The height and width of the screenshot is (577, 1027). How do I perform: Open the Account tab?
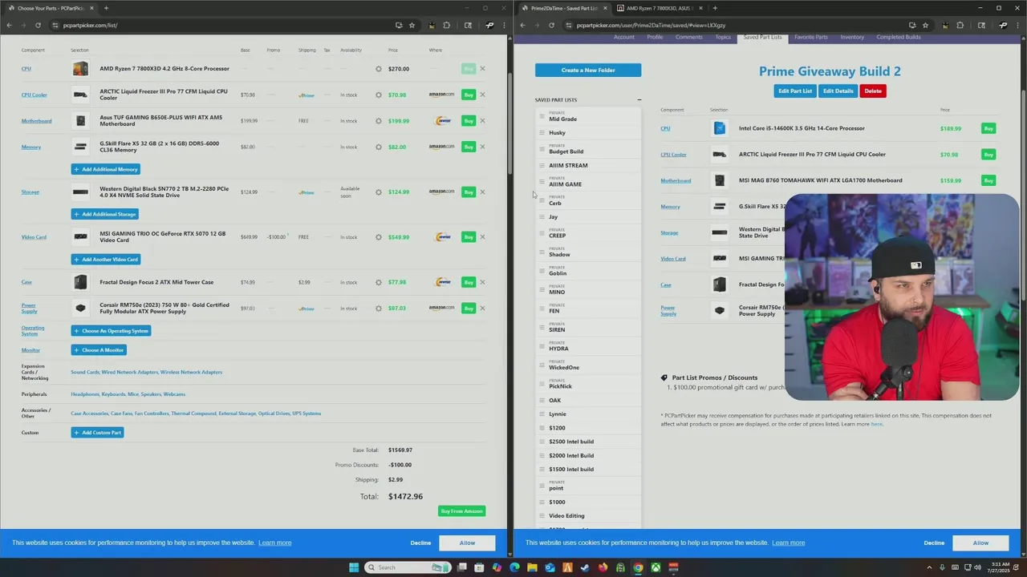(x=624, y=37)
